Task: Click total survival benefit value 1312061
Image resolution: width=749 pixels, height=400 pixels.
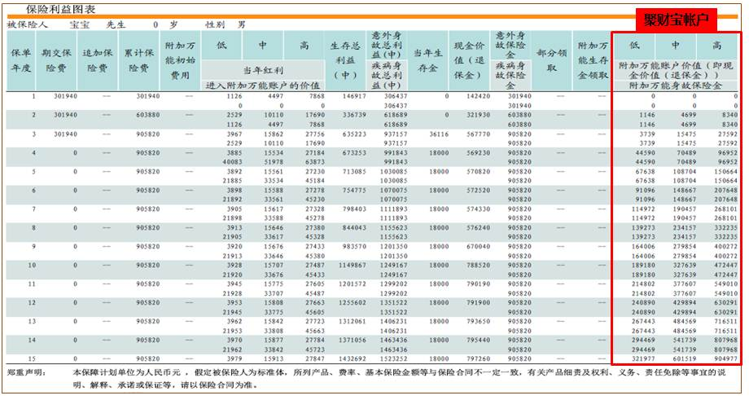Action: click(353, 322)
